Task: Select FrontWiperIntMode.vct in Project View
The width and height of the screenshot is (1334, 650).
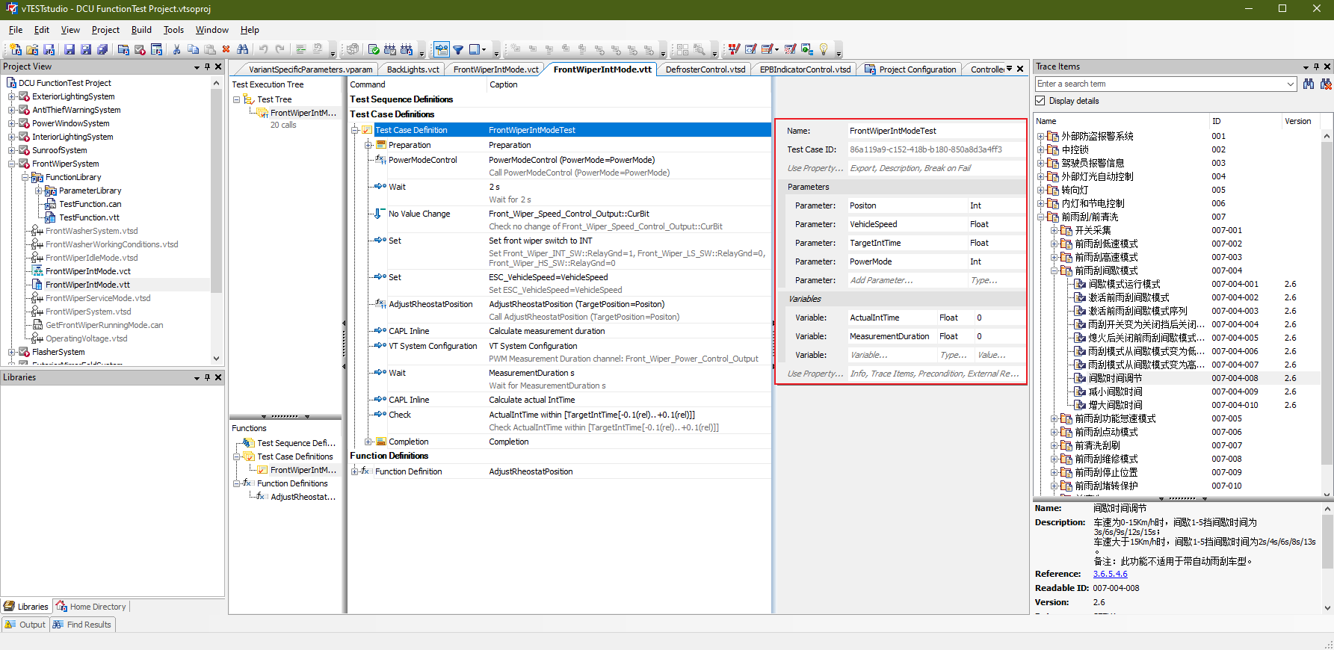Action: (88, 271)
